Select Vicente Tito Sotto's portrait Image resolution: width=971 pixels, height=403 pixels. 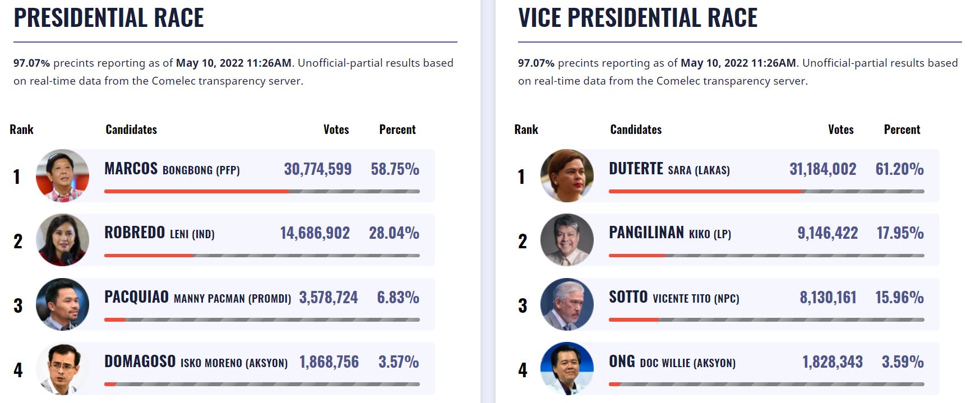(567, 304)
